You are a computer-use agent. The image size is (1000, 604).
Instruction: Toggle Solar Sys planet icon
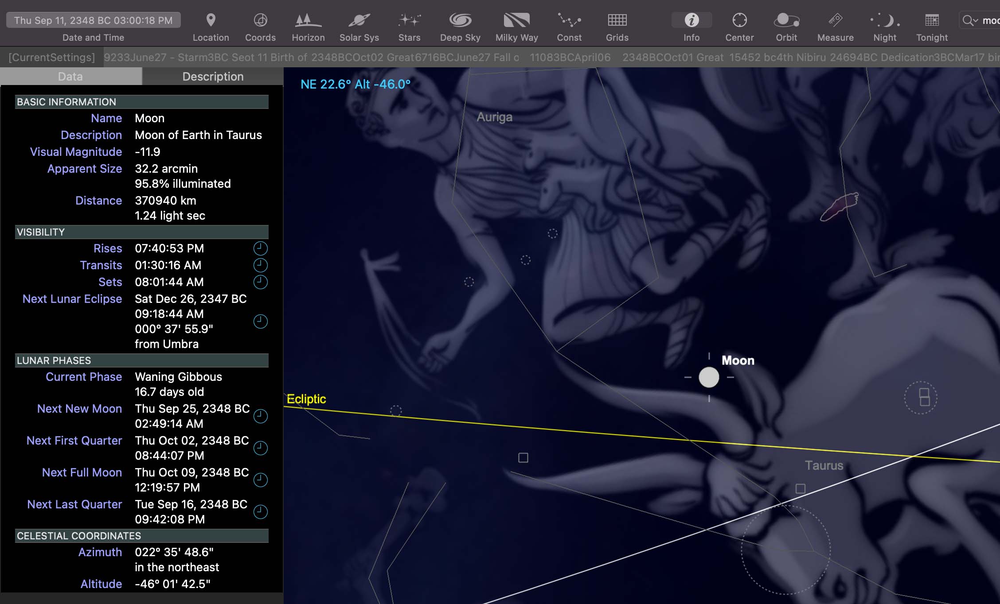point(359,20)
